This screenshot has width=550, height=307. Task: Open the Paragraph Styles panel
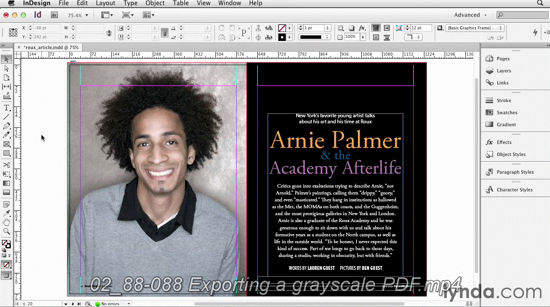pos(515,172)
